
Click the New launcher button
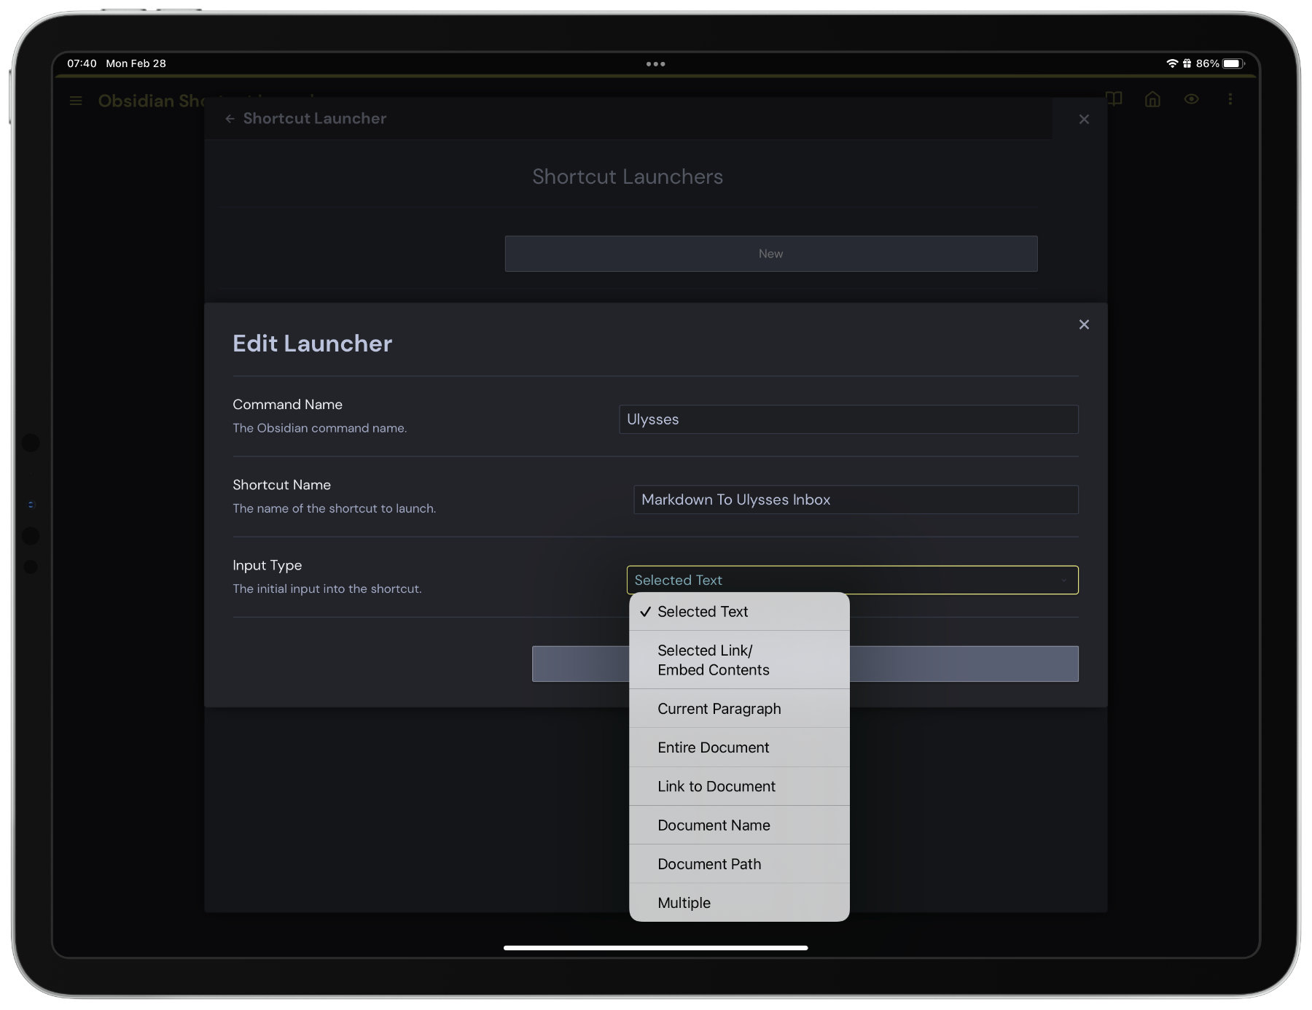pos(770,254)
